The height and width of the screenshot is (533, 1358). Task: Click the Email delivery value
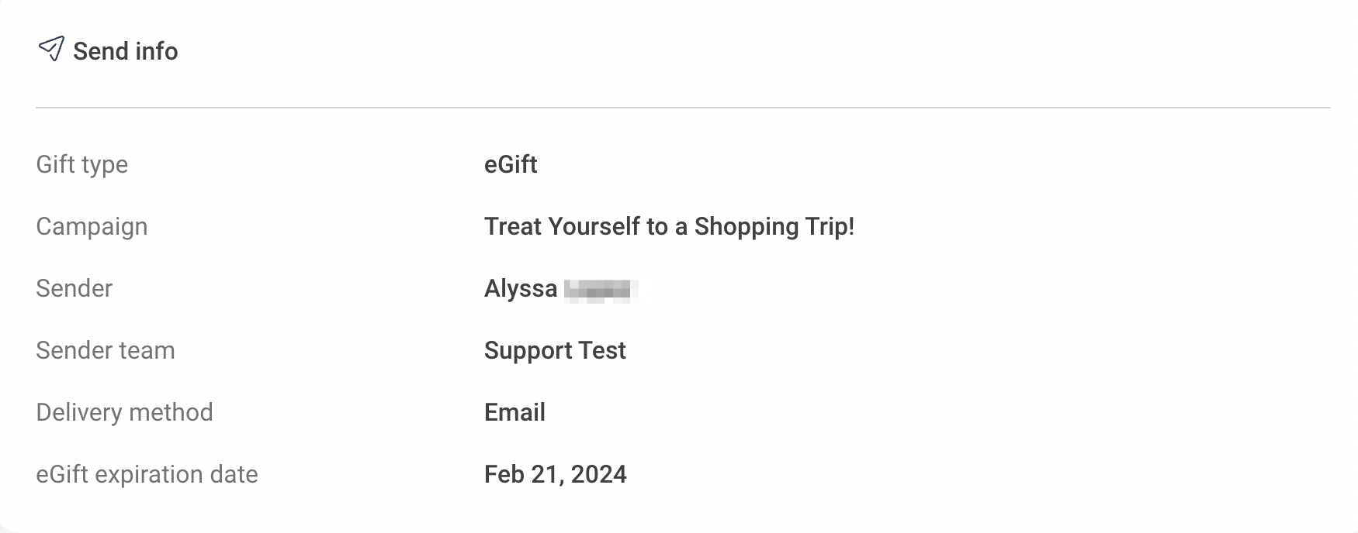tap(514, 412)
